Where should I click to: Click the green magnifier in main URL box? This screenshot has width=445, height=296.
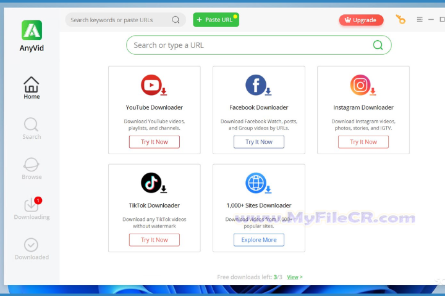point(378,45)
